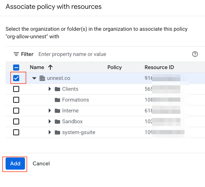This screenshot has width=205, height=187.
Task: Check the Clients folder checkbox
Action: pyautogui.click(x=16, y=89)
